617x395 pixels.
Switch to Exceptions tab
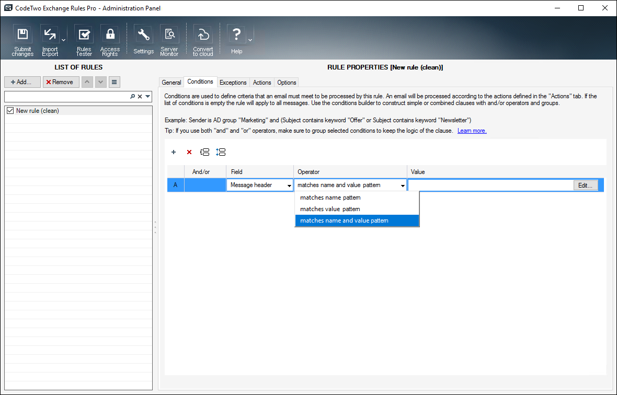pos(233,82)
